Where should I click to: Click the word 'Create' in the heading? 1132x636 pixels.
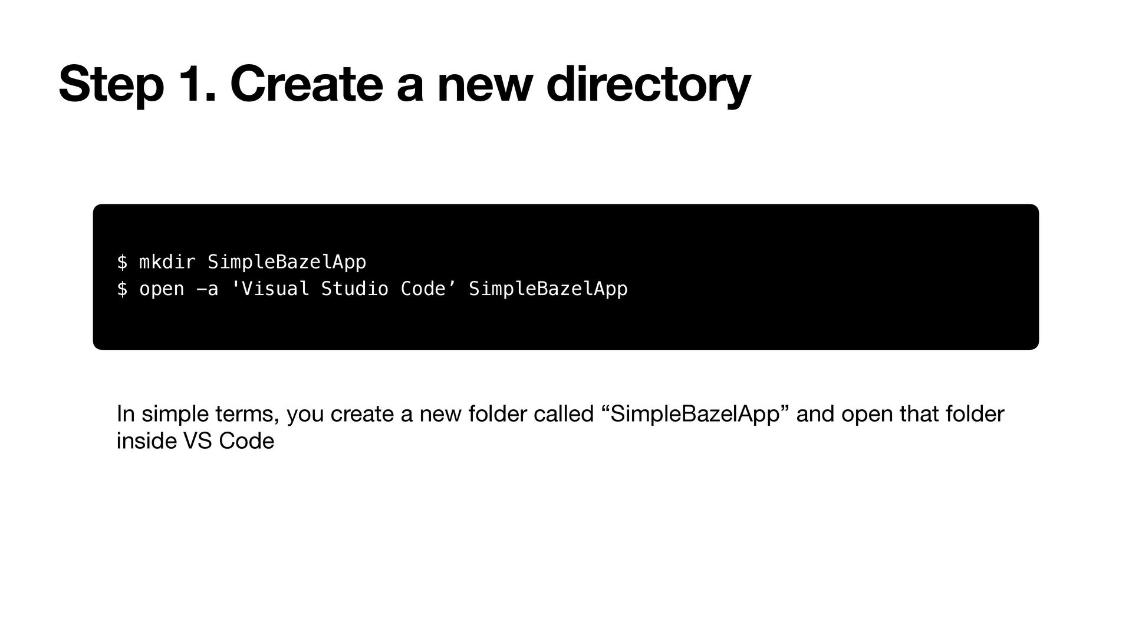[307, 84]
